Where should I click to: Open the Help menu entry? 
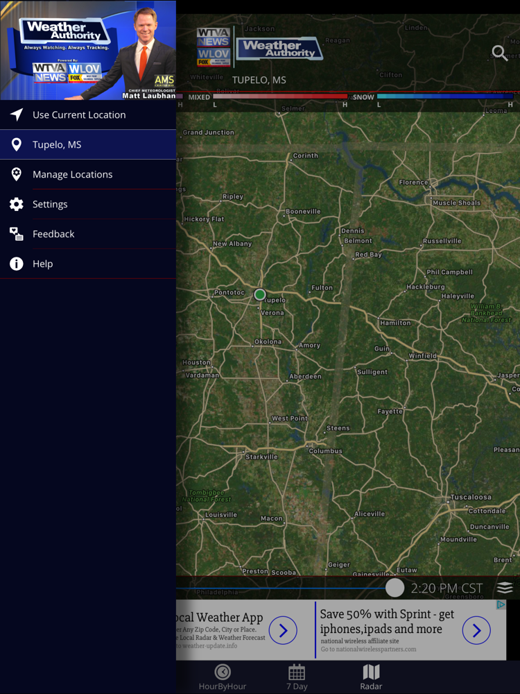88,264
